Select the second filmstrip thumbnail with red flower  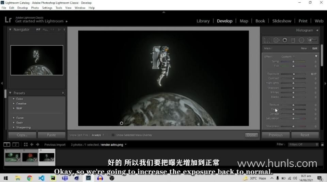click(x=30, y=157)
